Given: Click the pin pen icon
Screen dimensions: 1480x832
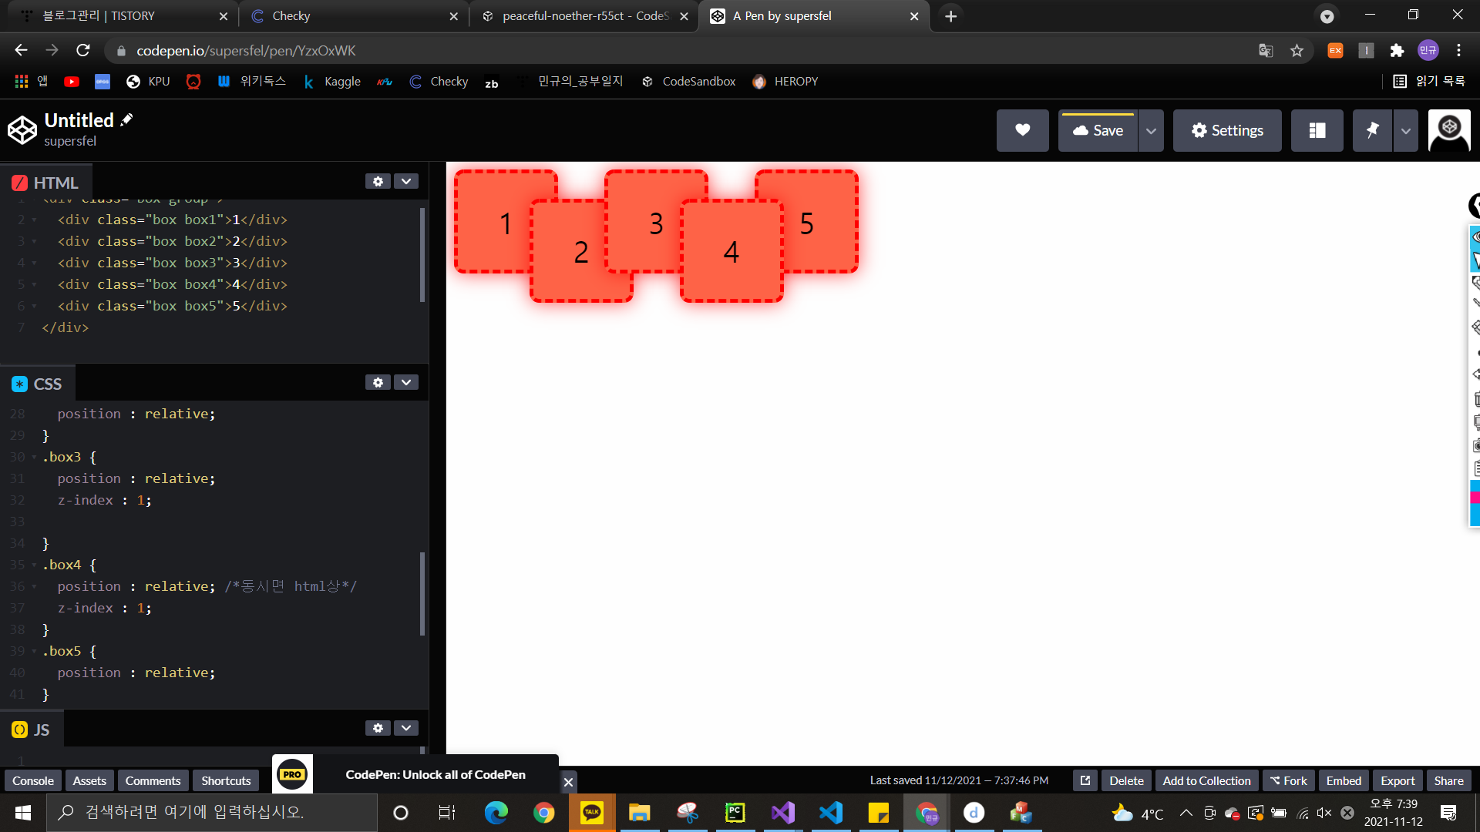Looking at the screenshot, I should click(1372, 130).
